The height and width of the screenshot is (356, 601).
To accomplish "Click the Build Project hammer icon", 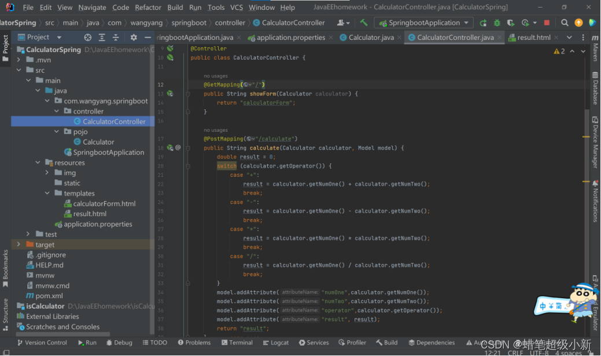I will (363, 23).
